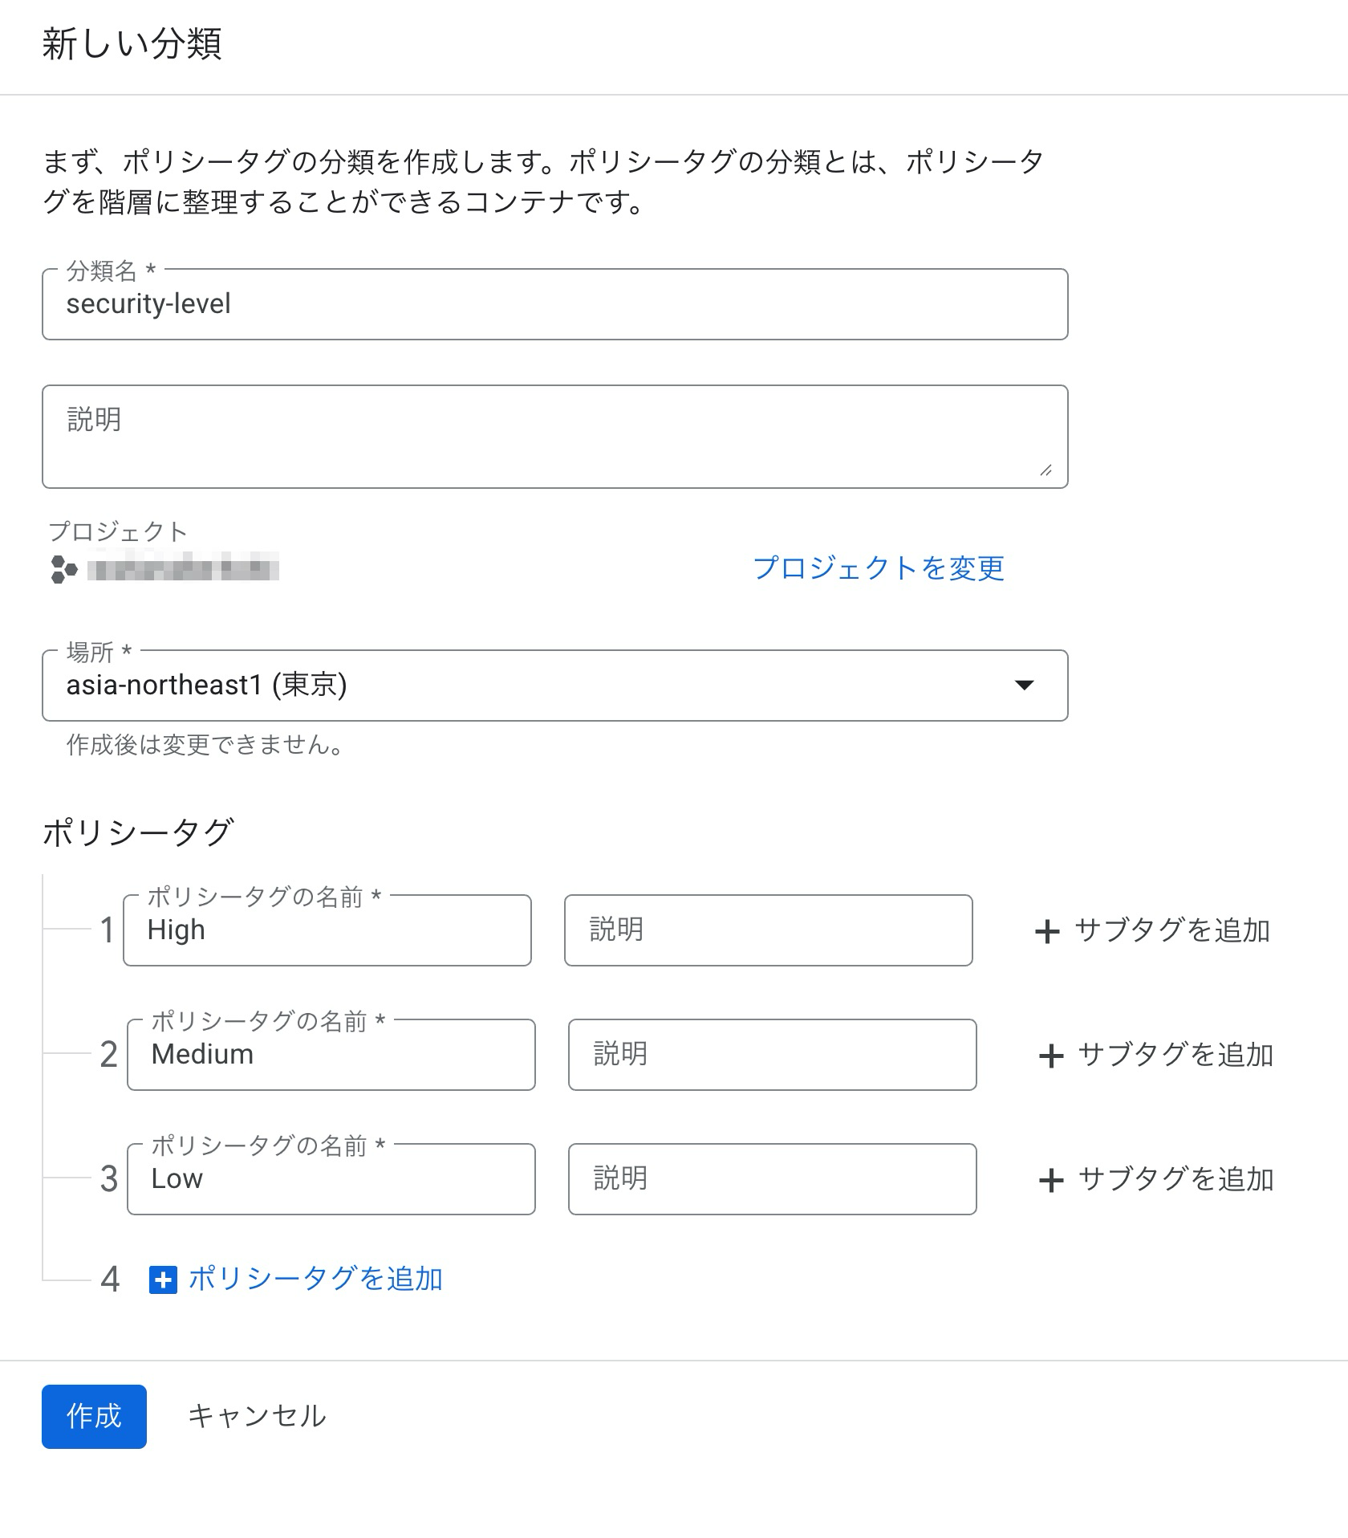Viewport: 1348px width, 1538px height.
Task: Click the plus icon beside ポリシータグを追加
Action: pyautogui.click(x=163, y=1280)
